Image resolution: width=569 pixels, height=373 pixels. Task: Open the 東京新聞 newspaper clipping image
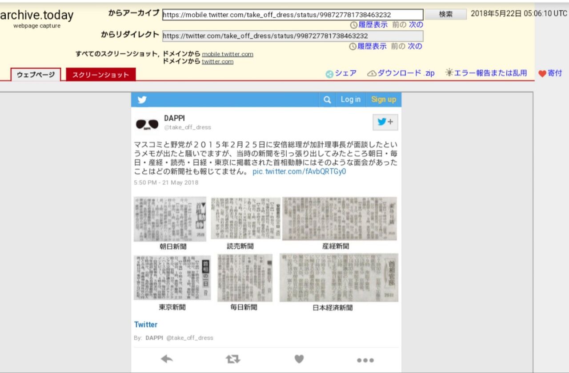pyautogui.click(x=172, y=278)
